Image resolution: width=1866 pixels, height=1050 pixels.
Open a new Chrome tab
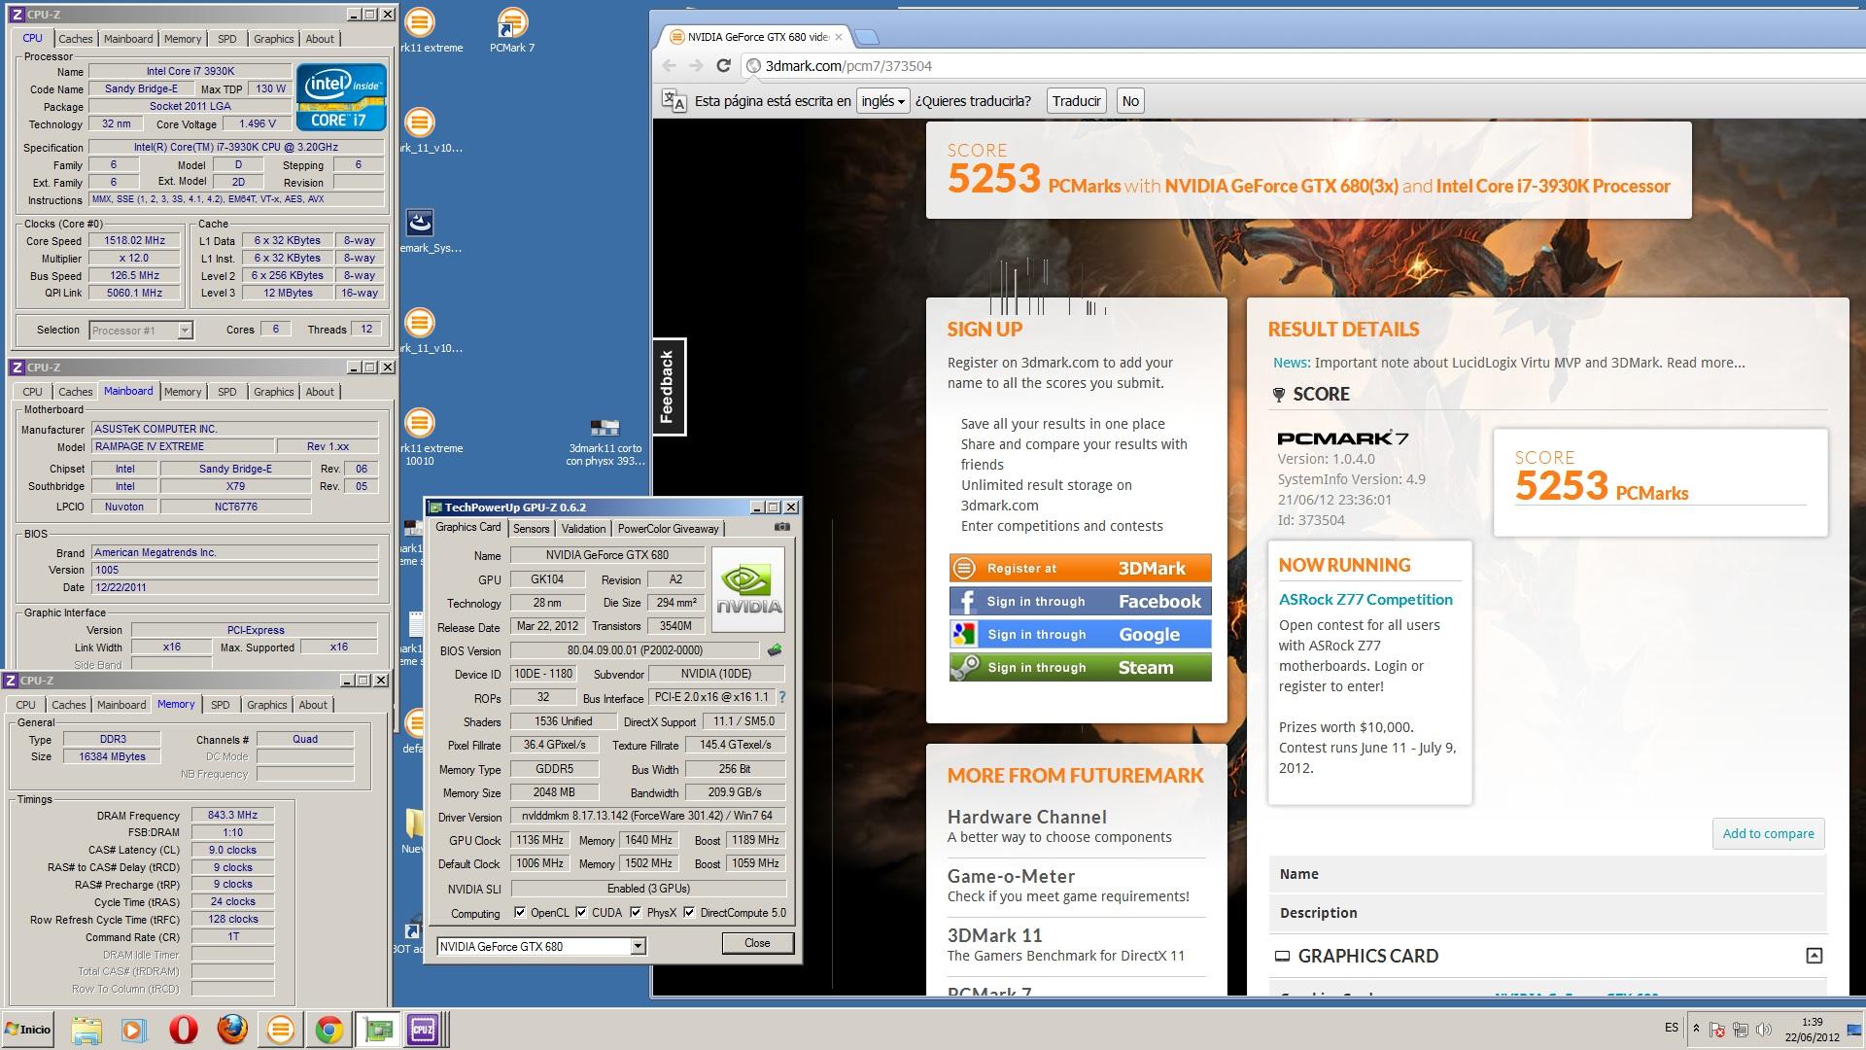click(867, 37)
